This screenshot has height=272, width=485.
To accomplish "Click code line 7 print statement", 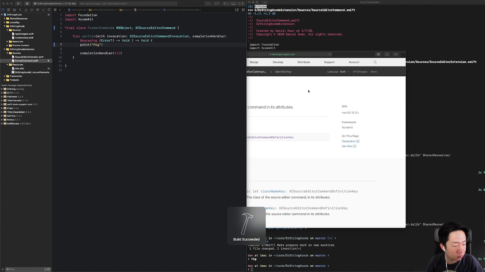I will [x=91, y=45].
